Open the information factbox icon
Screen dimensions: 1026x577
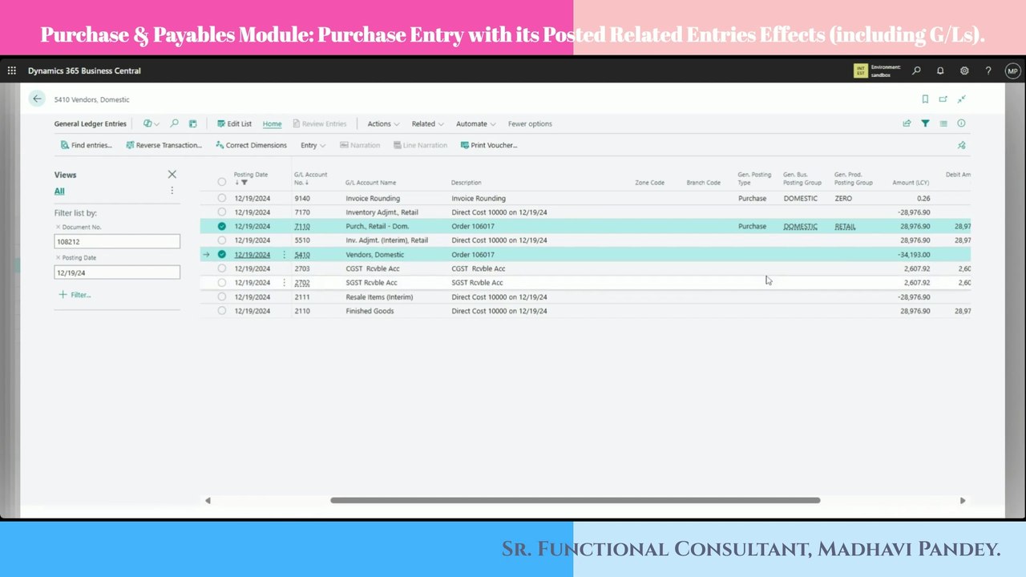click(961, 123)
